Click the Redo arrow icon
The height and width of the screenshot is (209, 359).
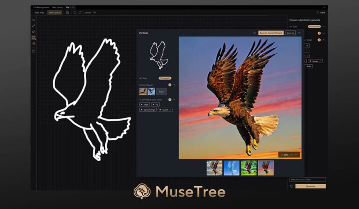point(80,13)
